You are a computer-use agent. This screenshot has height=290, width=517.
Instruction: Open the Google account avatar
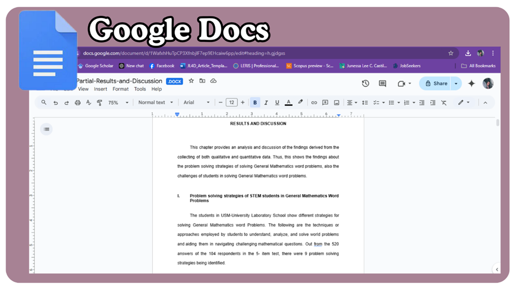tap(488, 83)
